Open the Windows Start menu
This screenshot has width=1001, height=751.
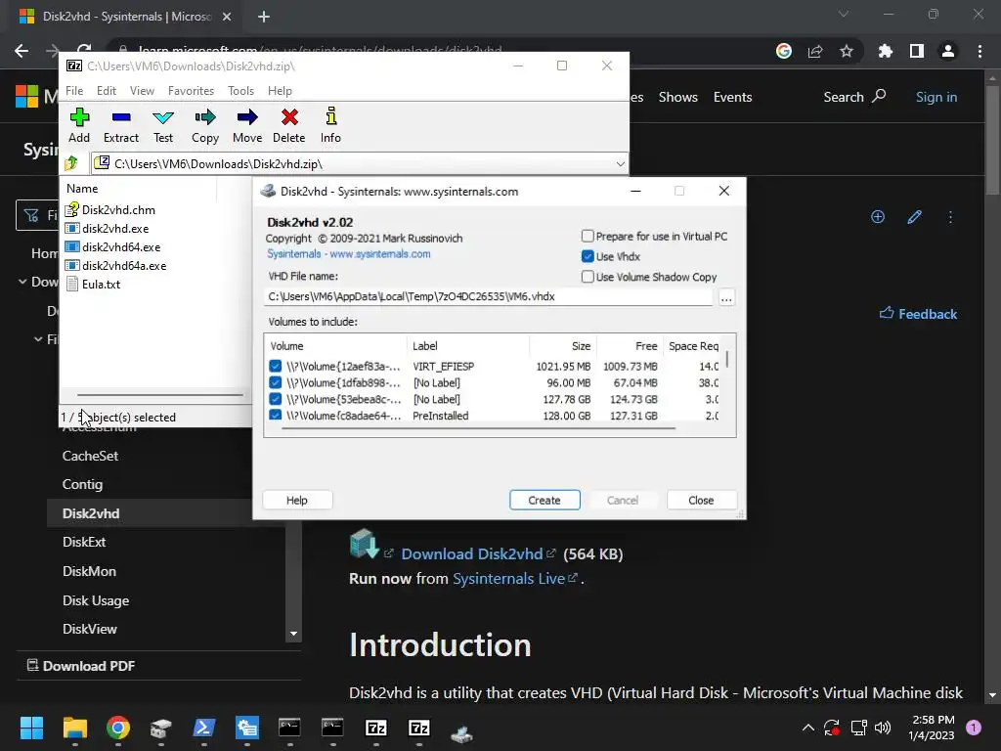(x=31, y=728)
